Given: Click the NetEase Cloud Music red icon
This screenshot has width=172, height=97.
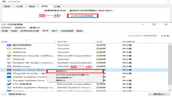Looking at the screenshot, I should [9, 70].
